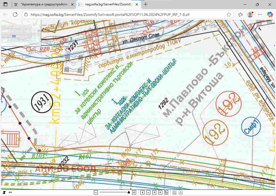
Task: Pan the map down with arrow button
Action: pos(154,192)
